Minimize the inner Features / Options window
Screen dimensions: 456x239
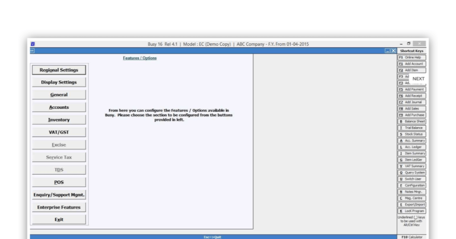[x=387, y=51]
